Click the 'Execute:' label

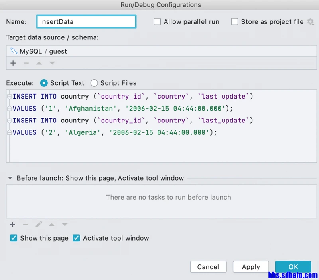pos(20,83)
